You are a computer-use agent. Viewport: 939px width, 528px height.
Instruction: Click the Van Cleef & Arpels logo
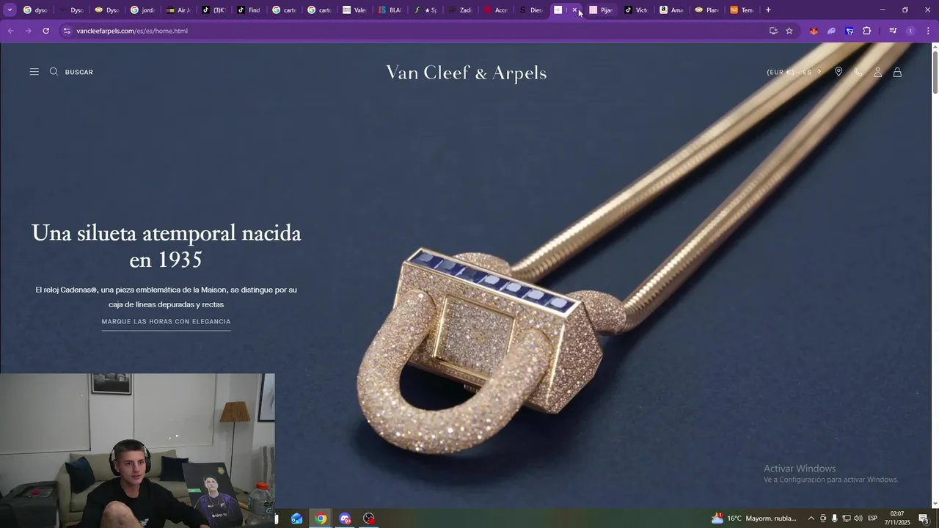click(467, 73)
